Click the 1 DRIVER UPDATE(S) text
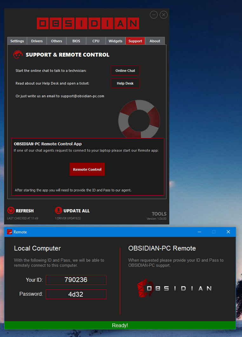The image size is (242, 337). 68,218
